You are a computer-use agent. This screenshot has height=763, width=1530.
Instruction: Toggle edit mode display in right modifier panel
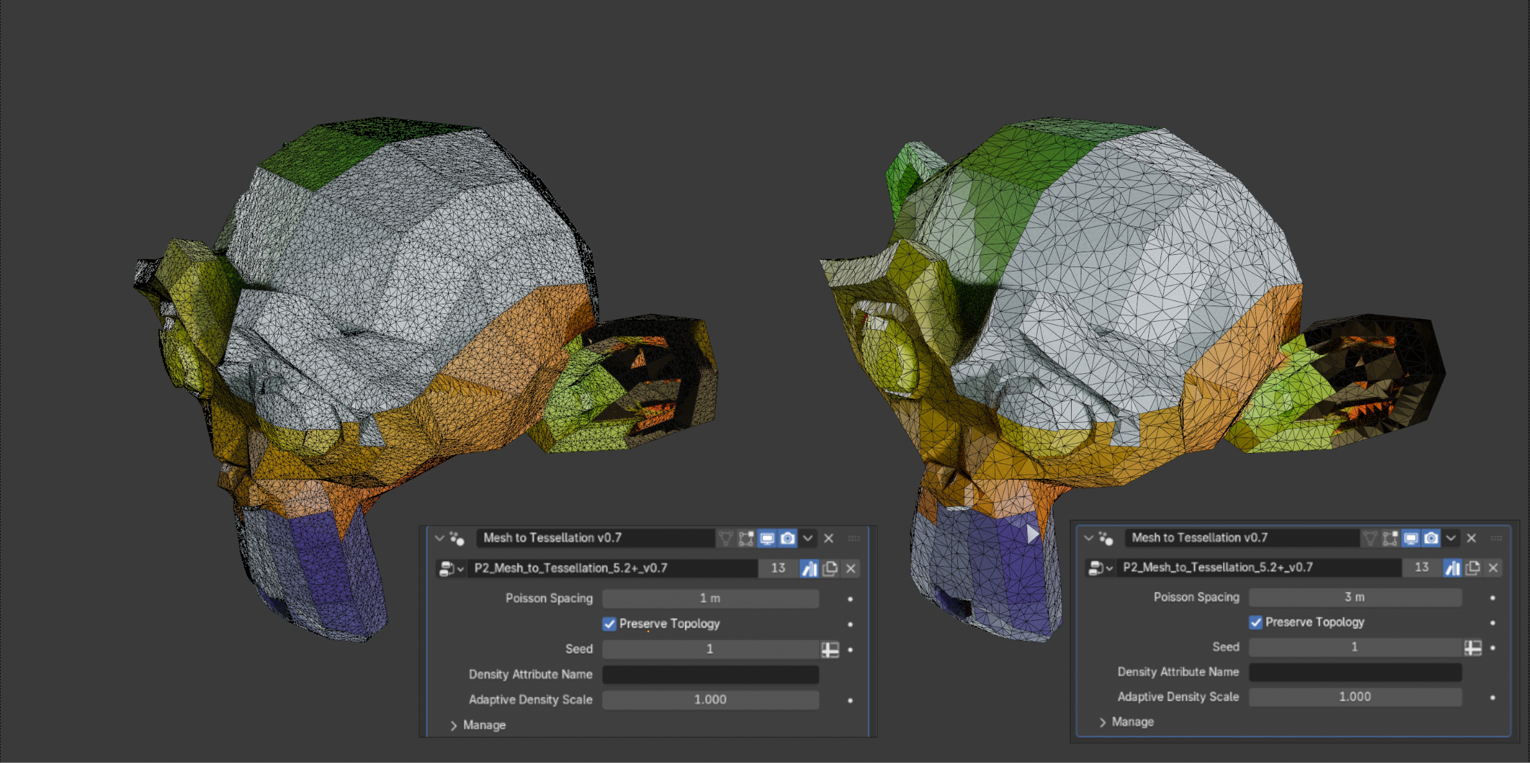coord(1390,538)
